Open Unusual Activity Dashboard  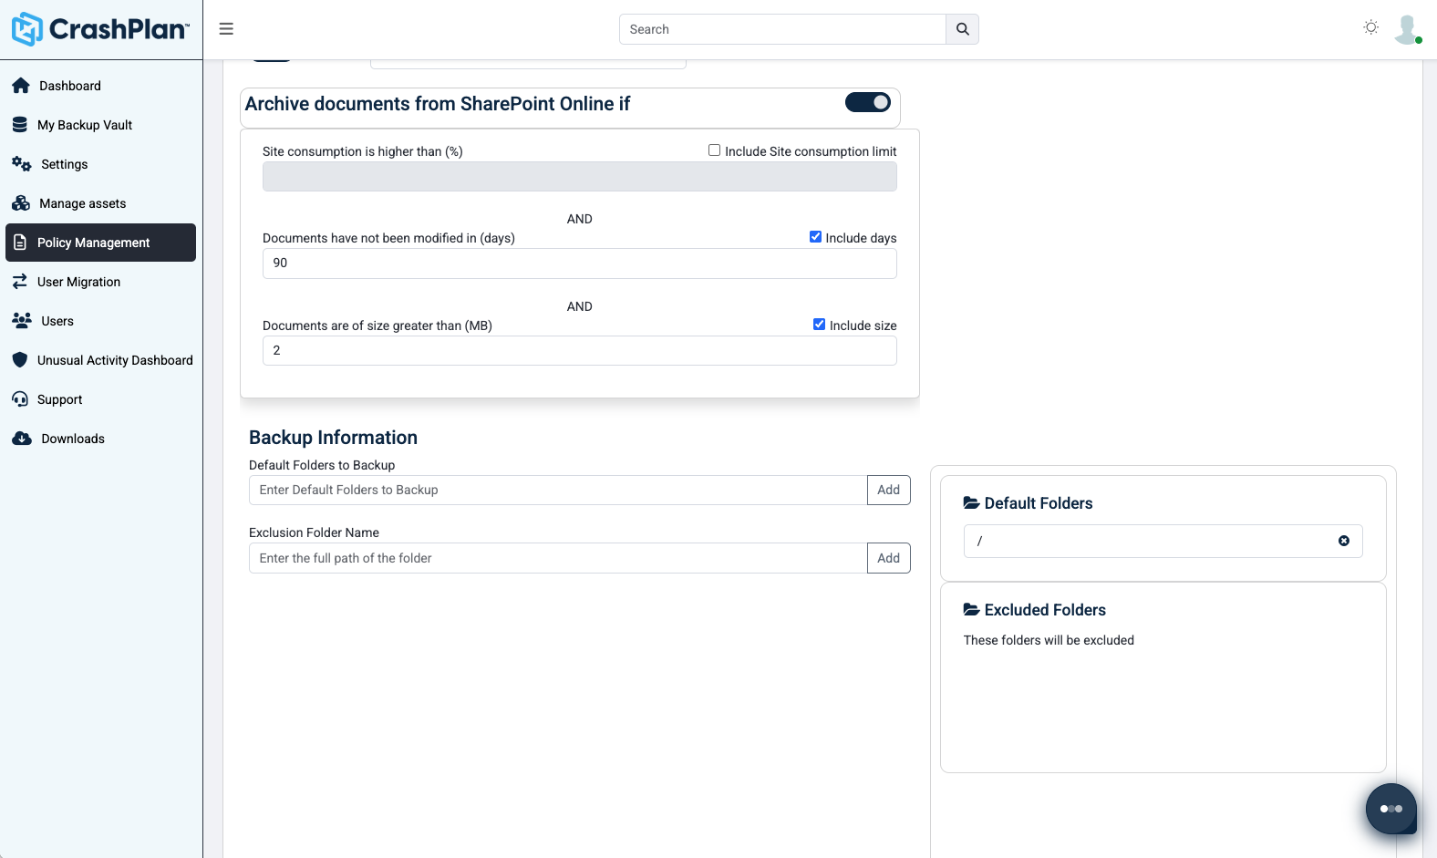click(x=101, y=360)
